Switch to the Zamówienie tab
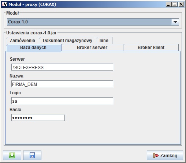The image size is (186, 163). coord(22,41)
